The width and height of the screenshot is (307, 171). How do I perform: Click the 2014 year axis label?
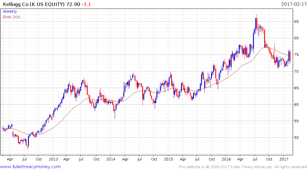[x=111, y=159]
